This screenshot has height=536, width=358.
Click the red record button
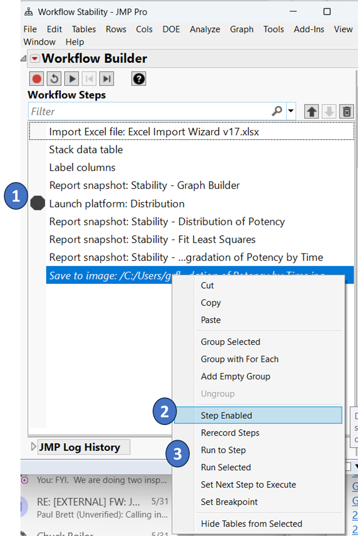coord(37,79)
